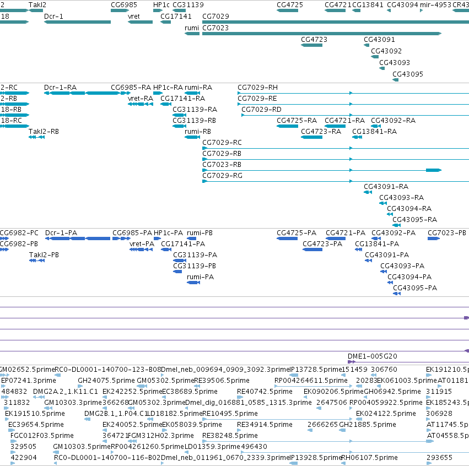469x466 pixels.
Task: Click the CG6985-PA protein label
Action: [132, 233]
